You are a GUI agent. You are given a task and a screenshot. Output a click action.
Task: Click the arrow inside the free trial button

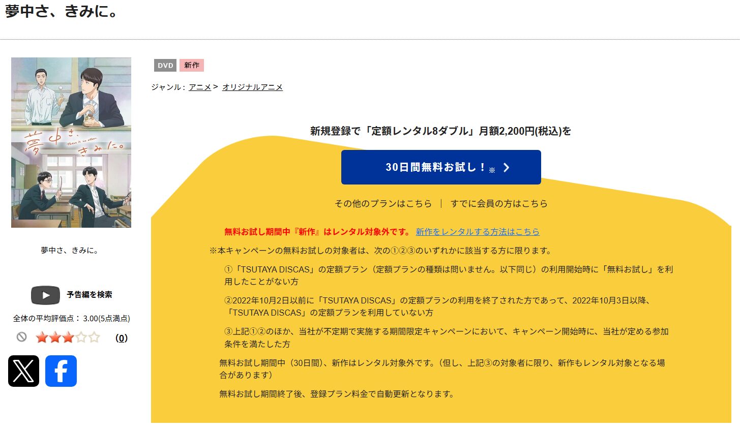pos(505,167)
